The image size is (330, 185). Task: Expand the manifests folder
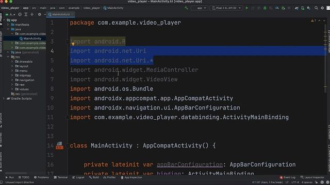[8, 25]
